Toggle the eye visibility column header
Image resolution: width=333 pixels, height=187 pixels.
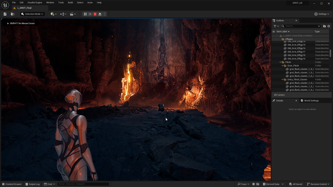(273, 31)
